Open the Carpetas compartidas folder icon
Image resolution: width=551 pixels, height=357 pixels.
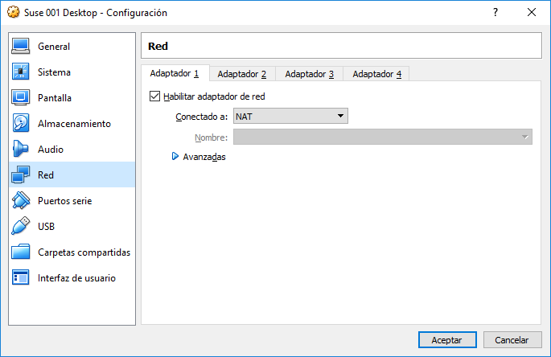[21, 252]
